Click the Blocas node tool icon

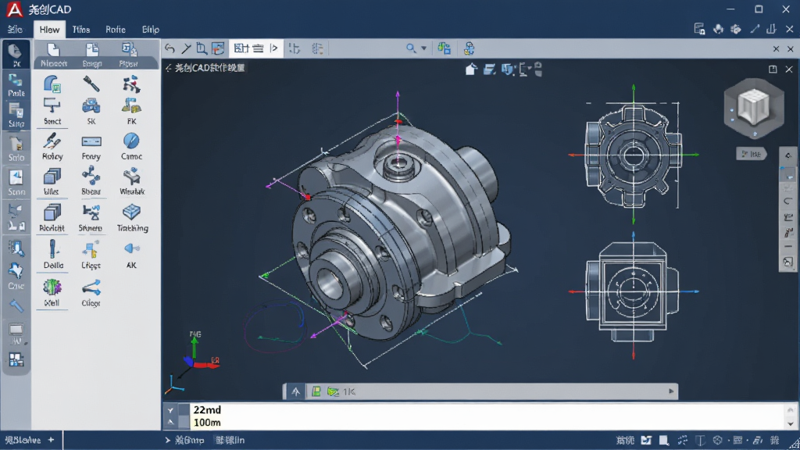[x=91, y=176]
